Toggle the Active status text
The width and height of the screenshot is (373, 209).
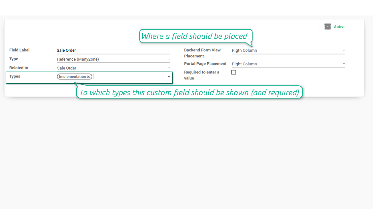[x=339, y=27]
